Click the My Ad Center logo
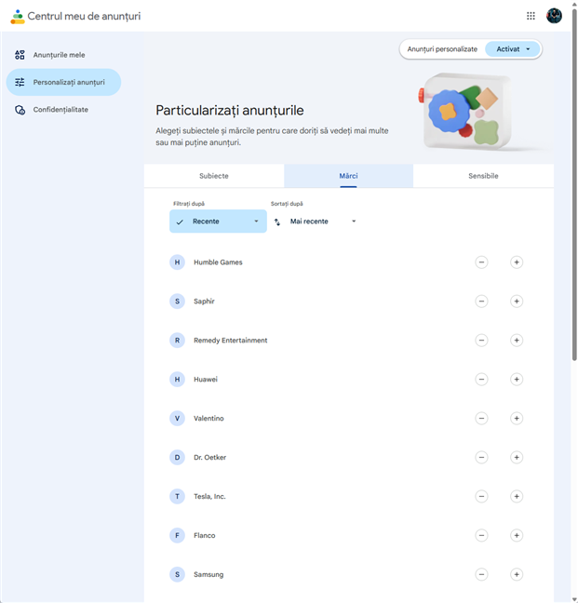This screenshot has width=578, height=603. [18, 17]
